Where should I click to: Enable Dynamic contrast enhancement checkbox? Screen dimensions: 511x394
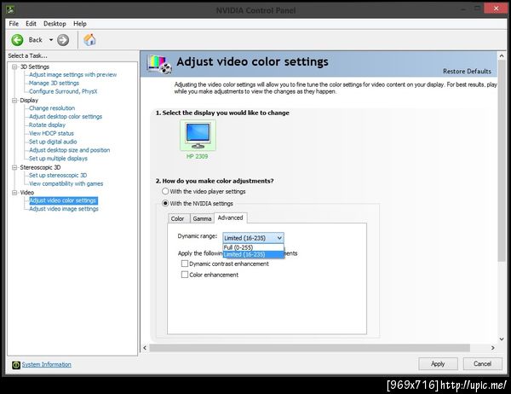(185, 264)
